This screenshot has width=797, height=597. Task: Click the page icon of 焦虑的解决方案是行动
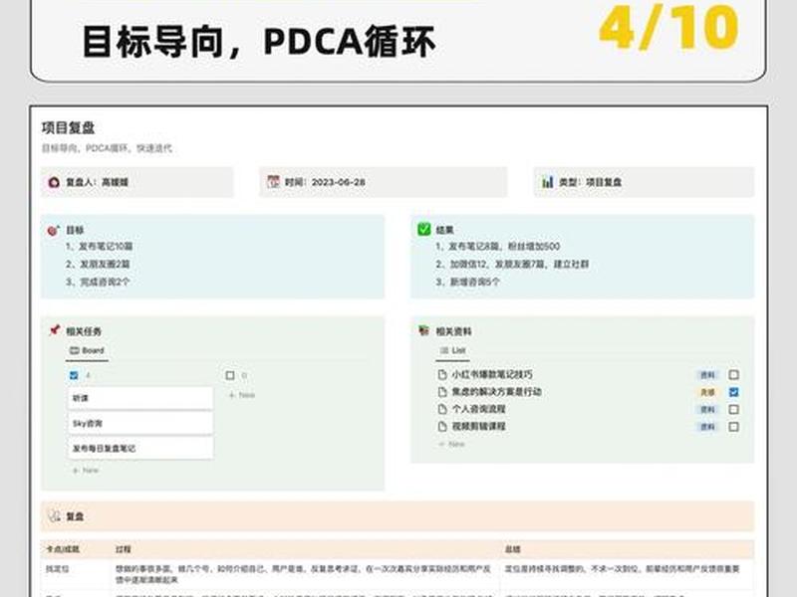click(x=442, y=392)
